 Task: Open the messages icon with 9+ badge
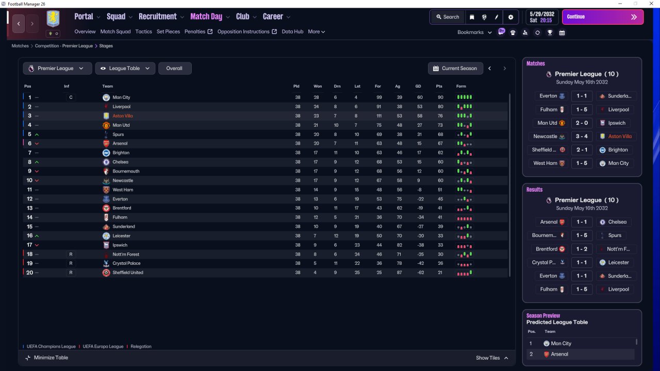(501, 31)
